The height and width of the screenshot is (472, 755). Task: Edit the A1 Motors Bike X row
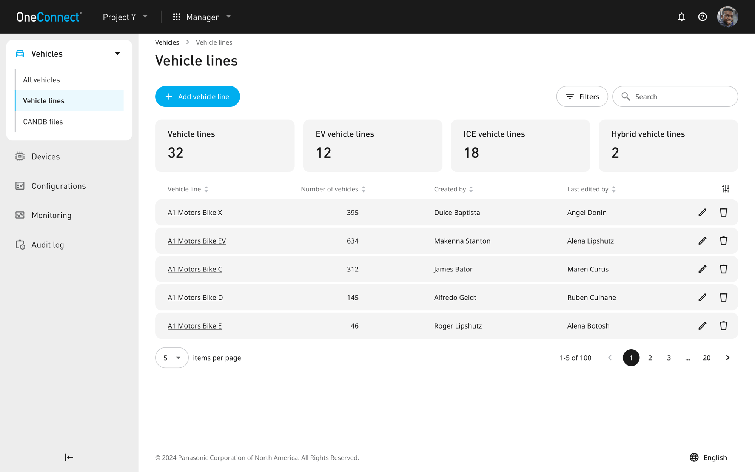tap(702, 213)
